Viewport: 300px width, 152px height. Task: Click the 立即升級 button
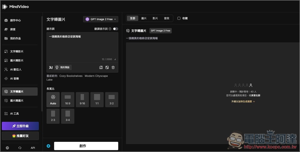pos(20,126)
